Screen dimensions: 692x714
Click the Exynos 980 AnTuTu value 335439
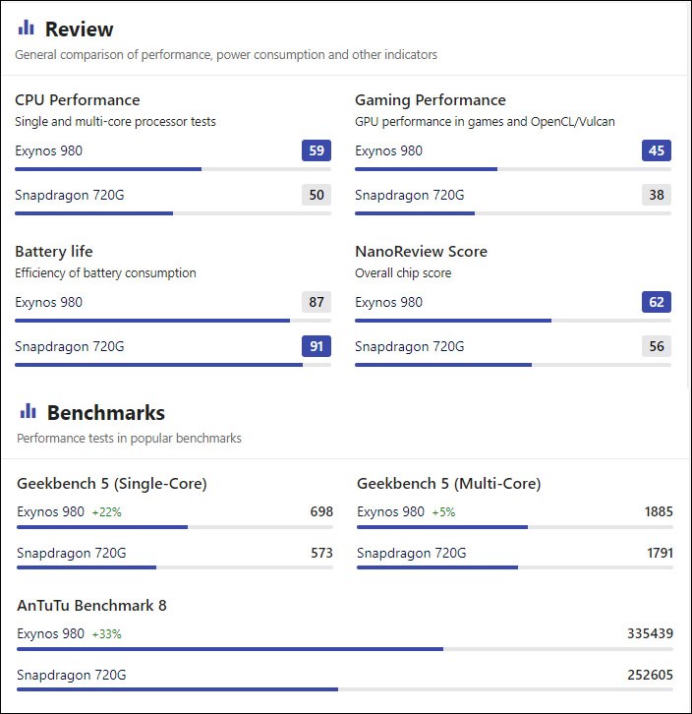[650, 633]
